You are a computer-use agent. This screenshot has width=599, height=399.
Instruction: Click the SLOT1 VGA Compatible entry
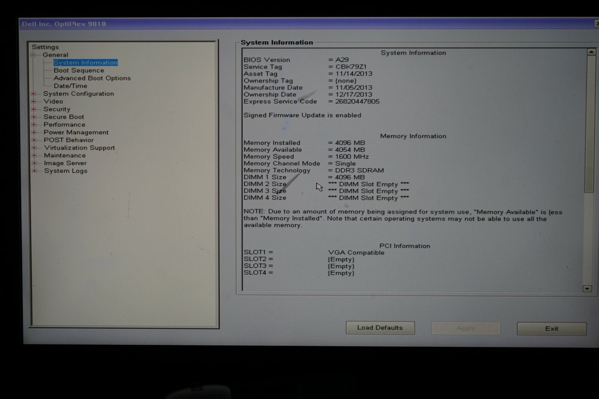coord(356,253)
